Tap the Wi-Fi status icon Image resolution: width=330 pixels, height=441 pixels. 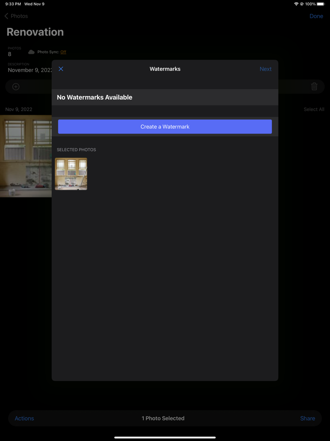[296, 4]
